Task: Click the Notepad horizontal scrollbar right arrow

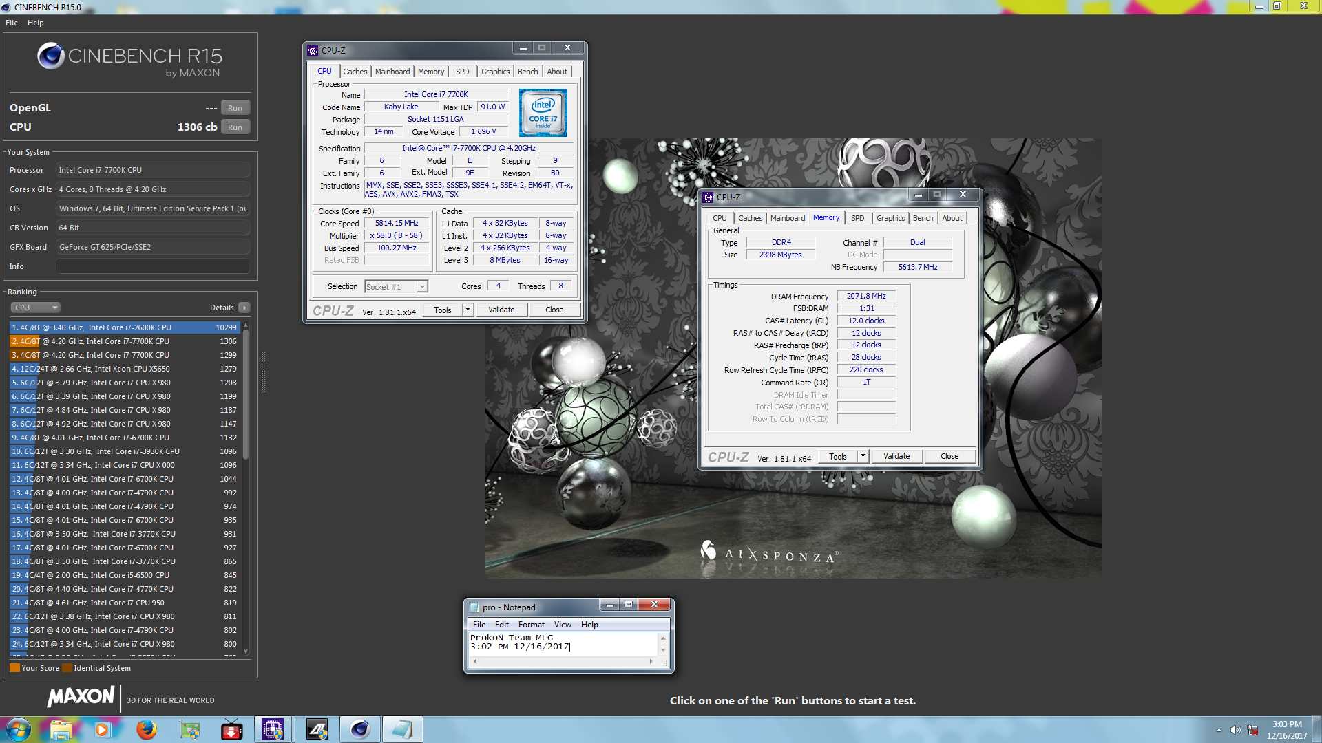Action: click(651, 662)
